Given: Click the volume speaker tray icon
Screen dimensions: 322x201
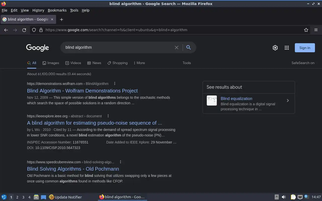Looking at the screenshot, I should pyautogui.click(x=284, y=197).
